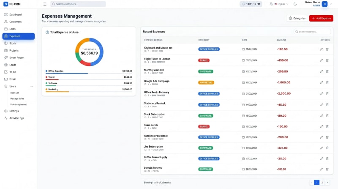The image size is (338, 189).
Task: Edit the Slack Subscription expense
Action: (322, 116)
